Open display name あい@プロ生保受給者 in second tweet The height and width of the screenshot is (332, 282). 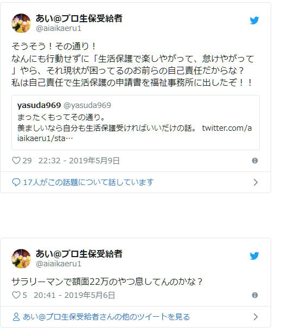pos(79,253)
